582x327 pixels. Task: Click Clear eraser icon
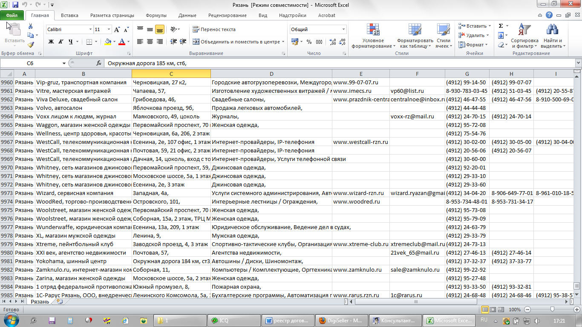[501, 45]
